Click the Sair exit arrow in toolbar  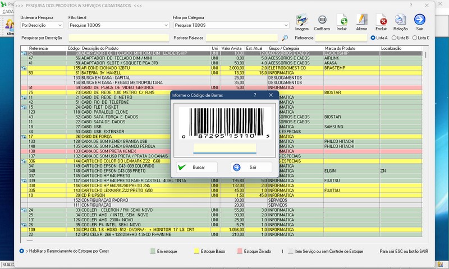pyautogui.click(x=420, y=20)
